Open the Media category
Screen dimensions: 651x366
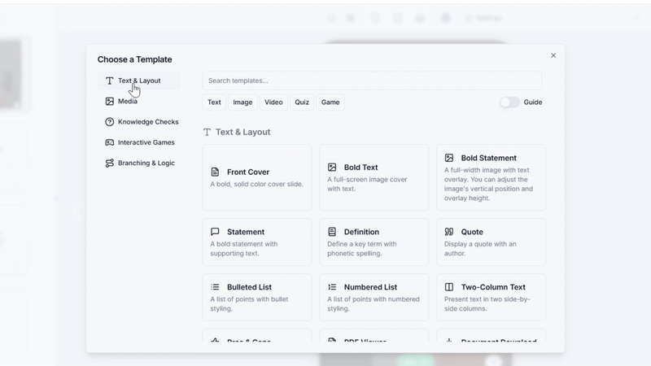(138, 101)
